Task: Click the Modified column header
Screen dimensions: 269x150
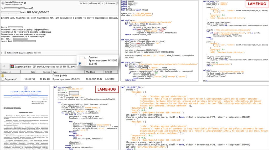Action: pyautogui.click(x=94, y=72)
